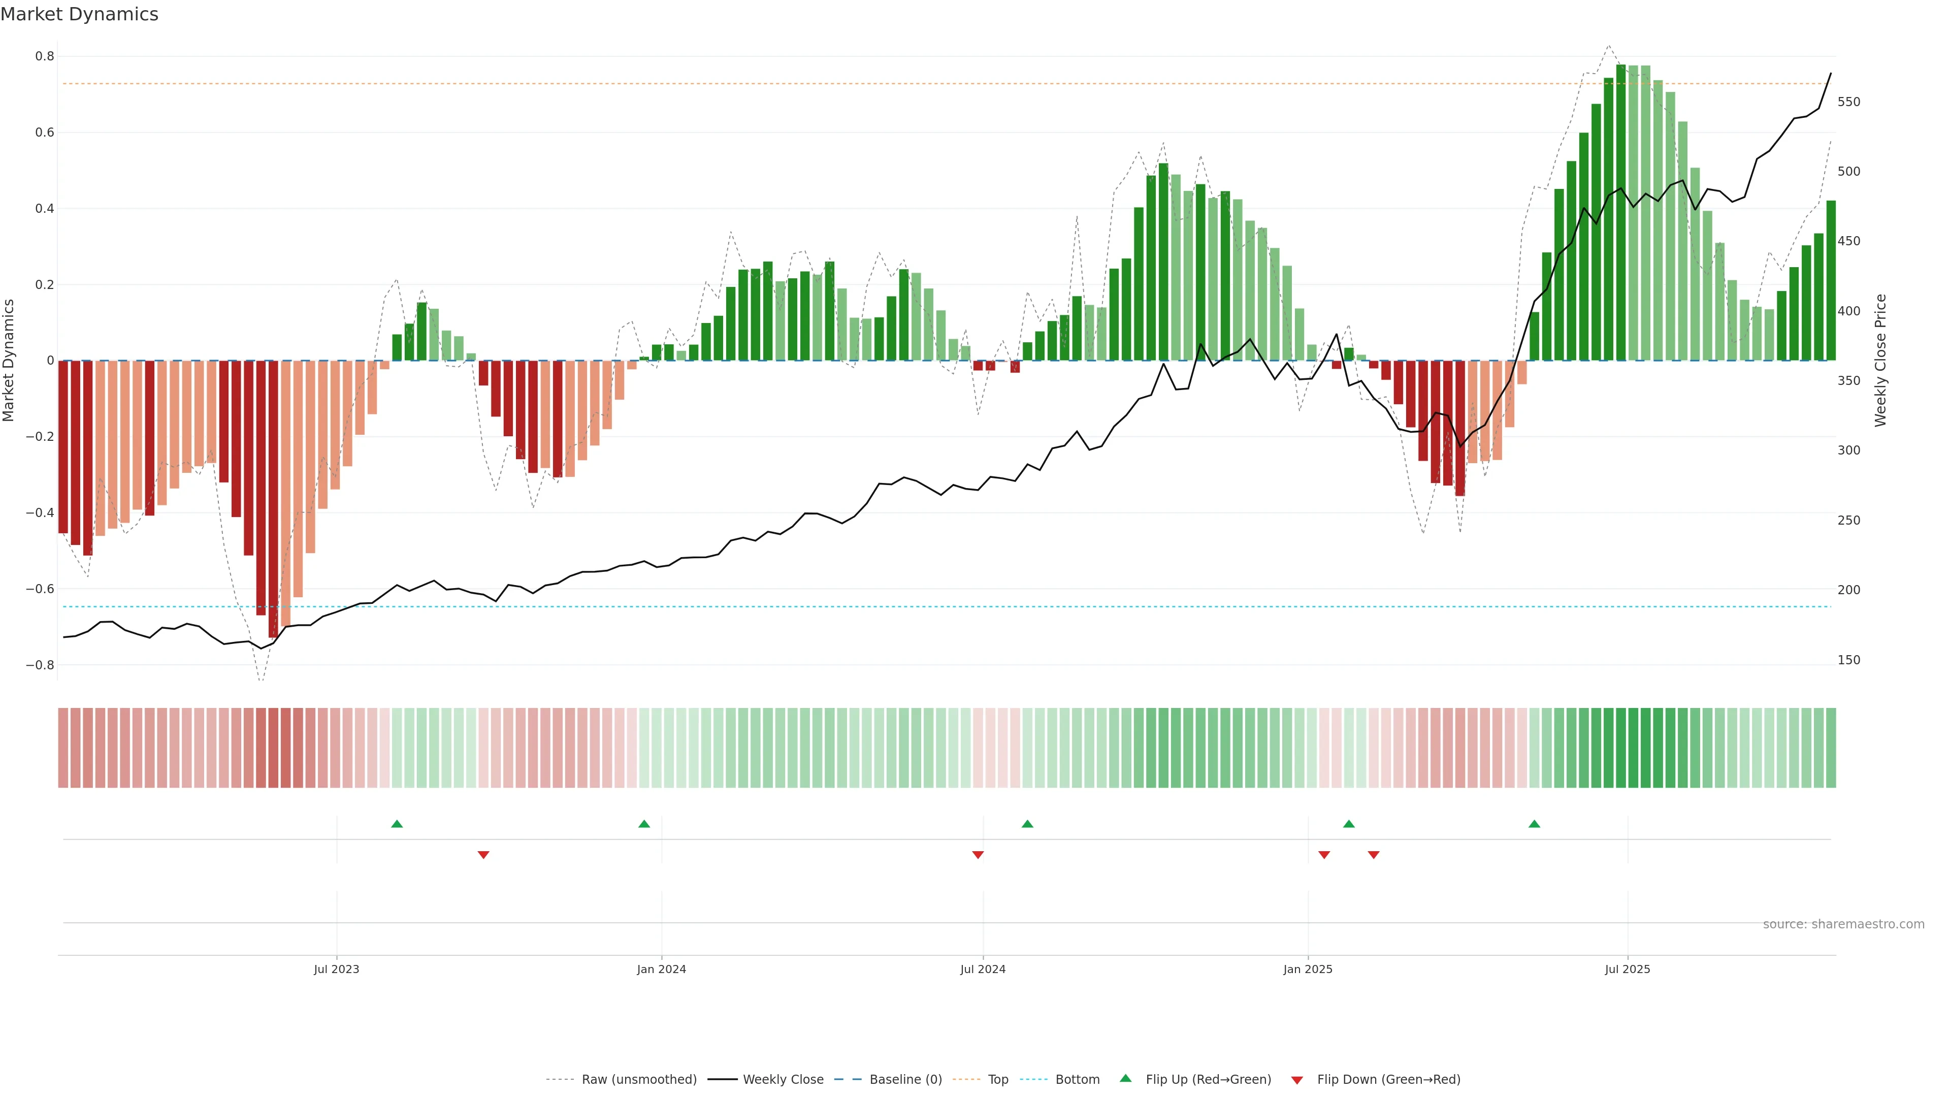Click the green triangle icon in the legend

click(1126, 1078)
